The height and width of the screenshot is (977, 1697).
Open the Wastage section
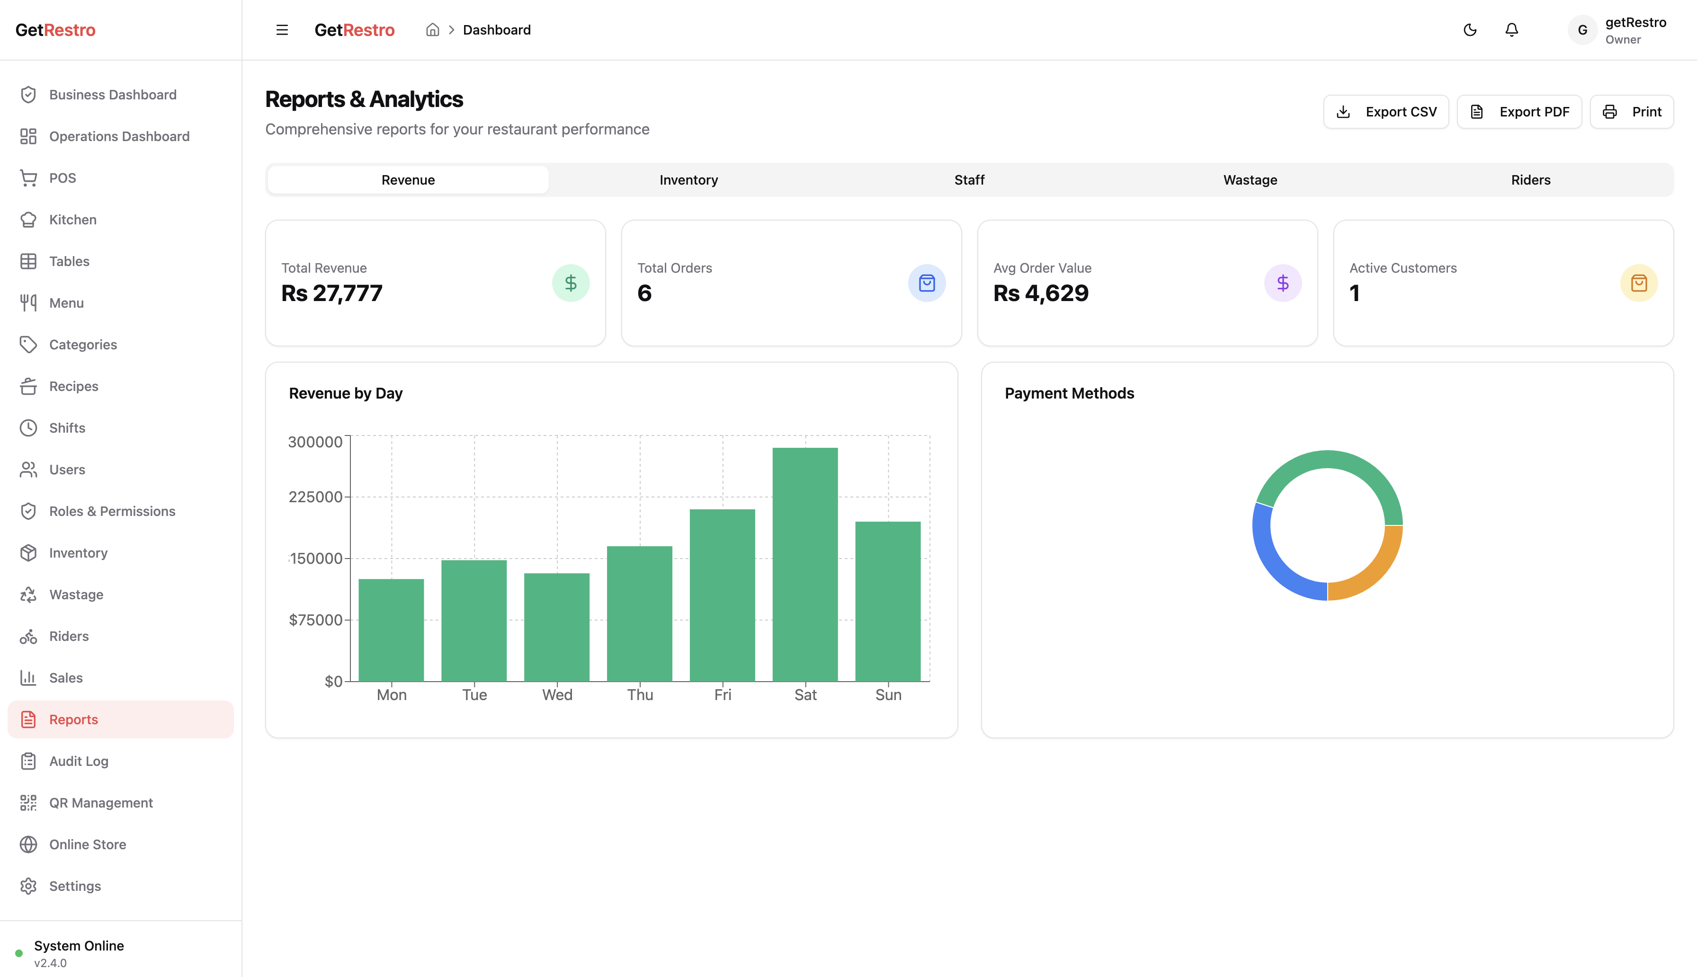coord(77,595)
